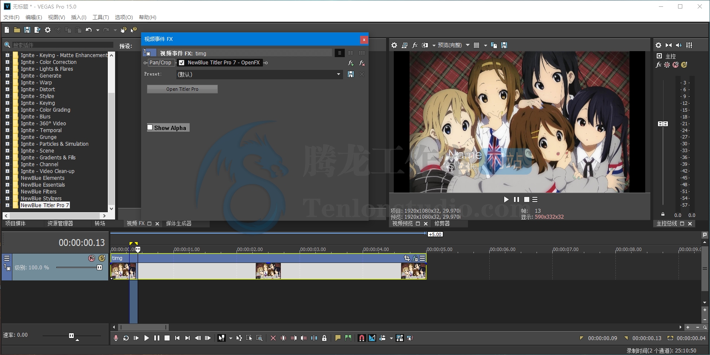Open the 编辑(E) menu
710x355 pixels.
(34, 17)
